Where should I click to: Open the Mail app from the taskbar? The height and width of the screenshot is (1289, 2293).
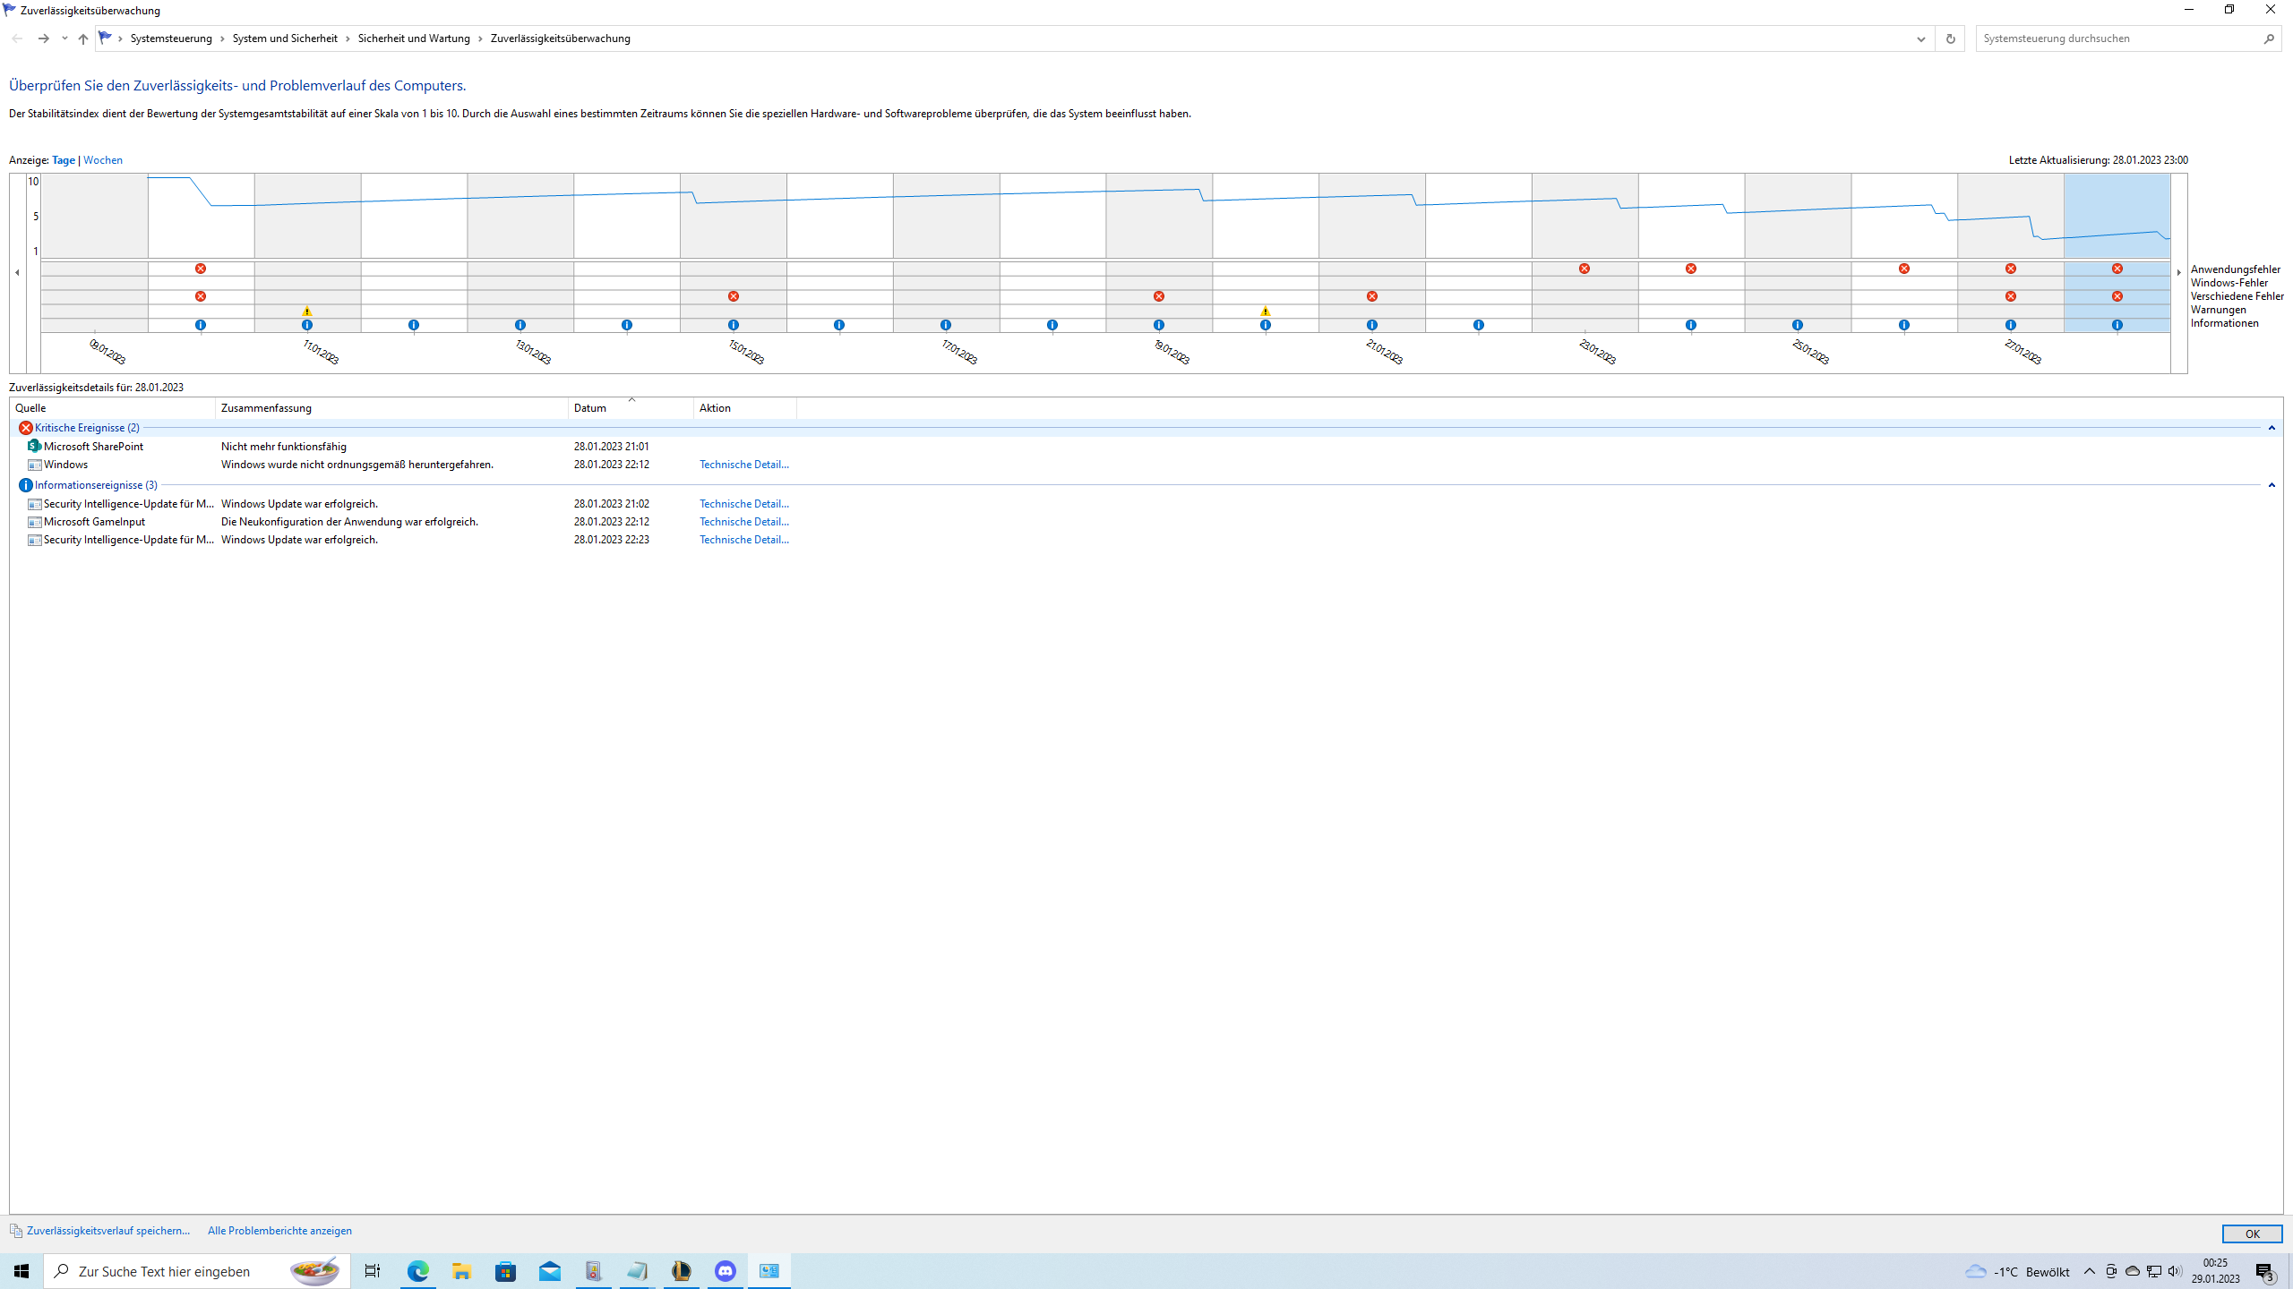550,1271
